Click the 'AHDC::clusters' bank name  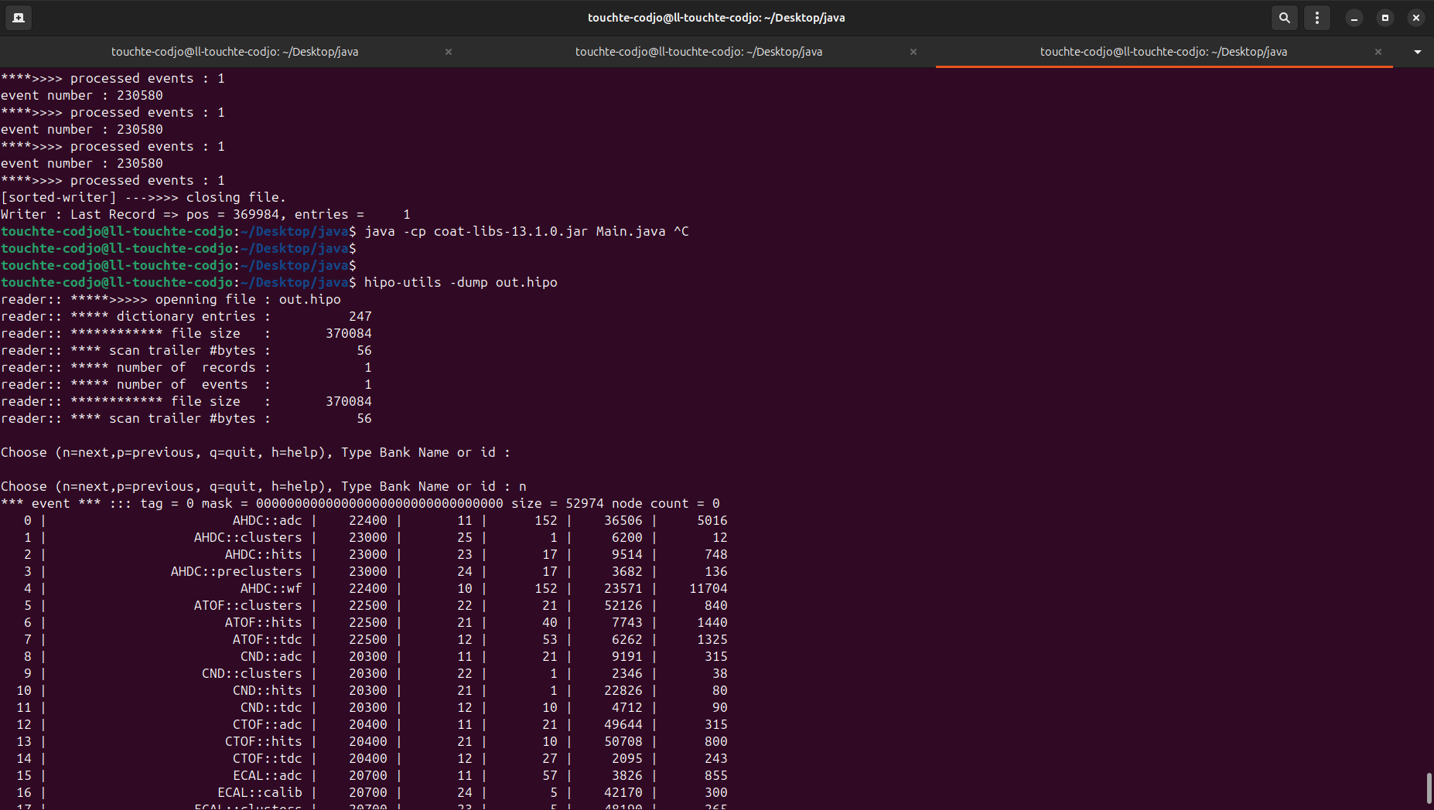pos(248,537)
